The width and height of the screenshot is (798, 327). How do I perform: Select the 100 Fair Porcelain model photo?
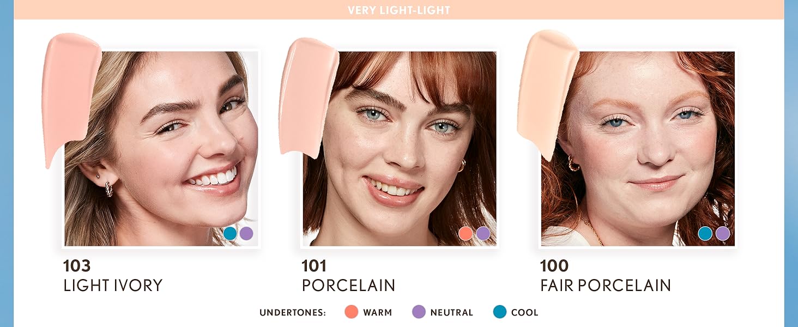coord(638,148)
